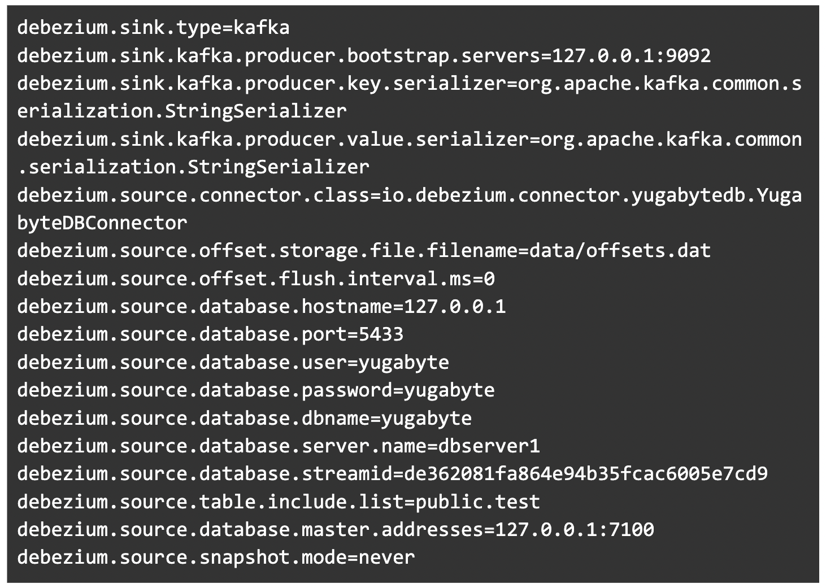Viewport: 826px width, 588px height.
Task: Click the snapshot.mode=never line
Action: pos(216,557)
